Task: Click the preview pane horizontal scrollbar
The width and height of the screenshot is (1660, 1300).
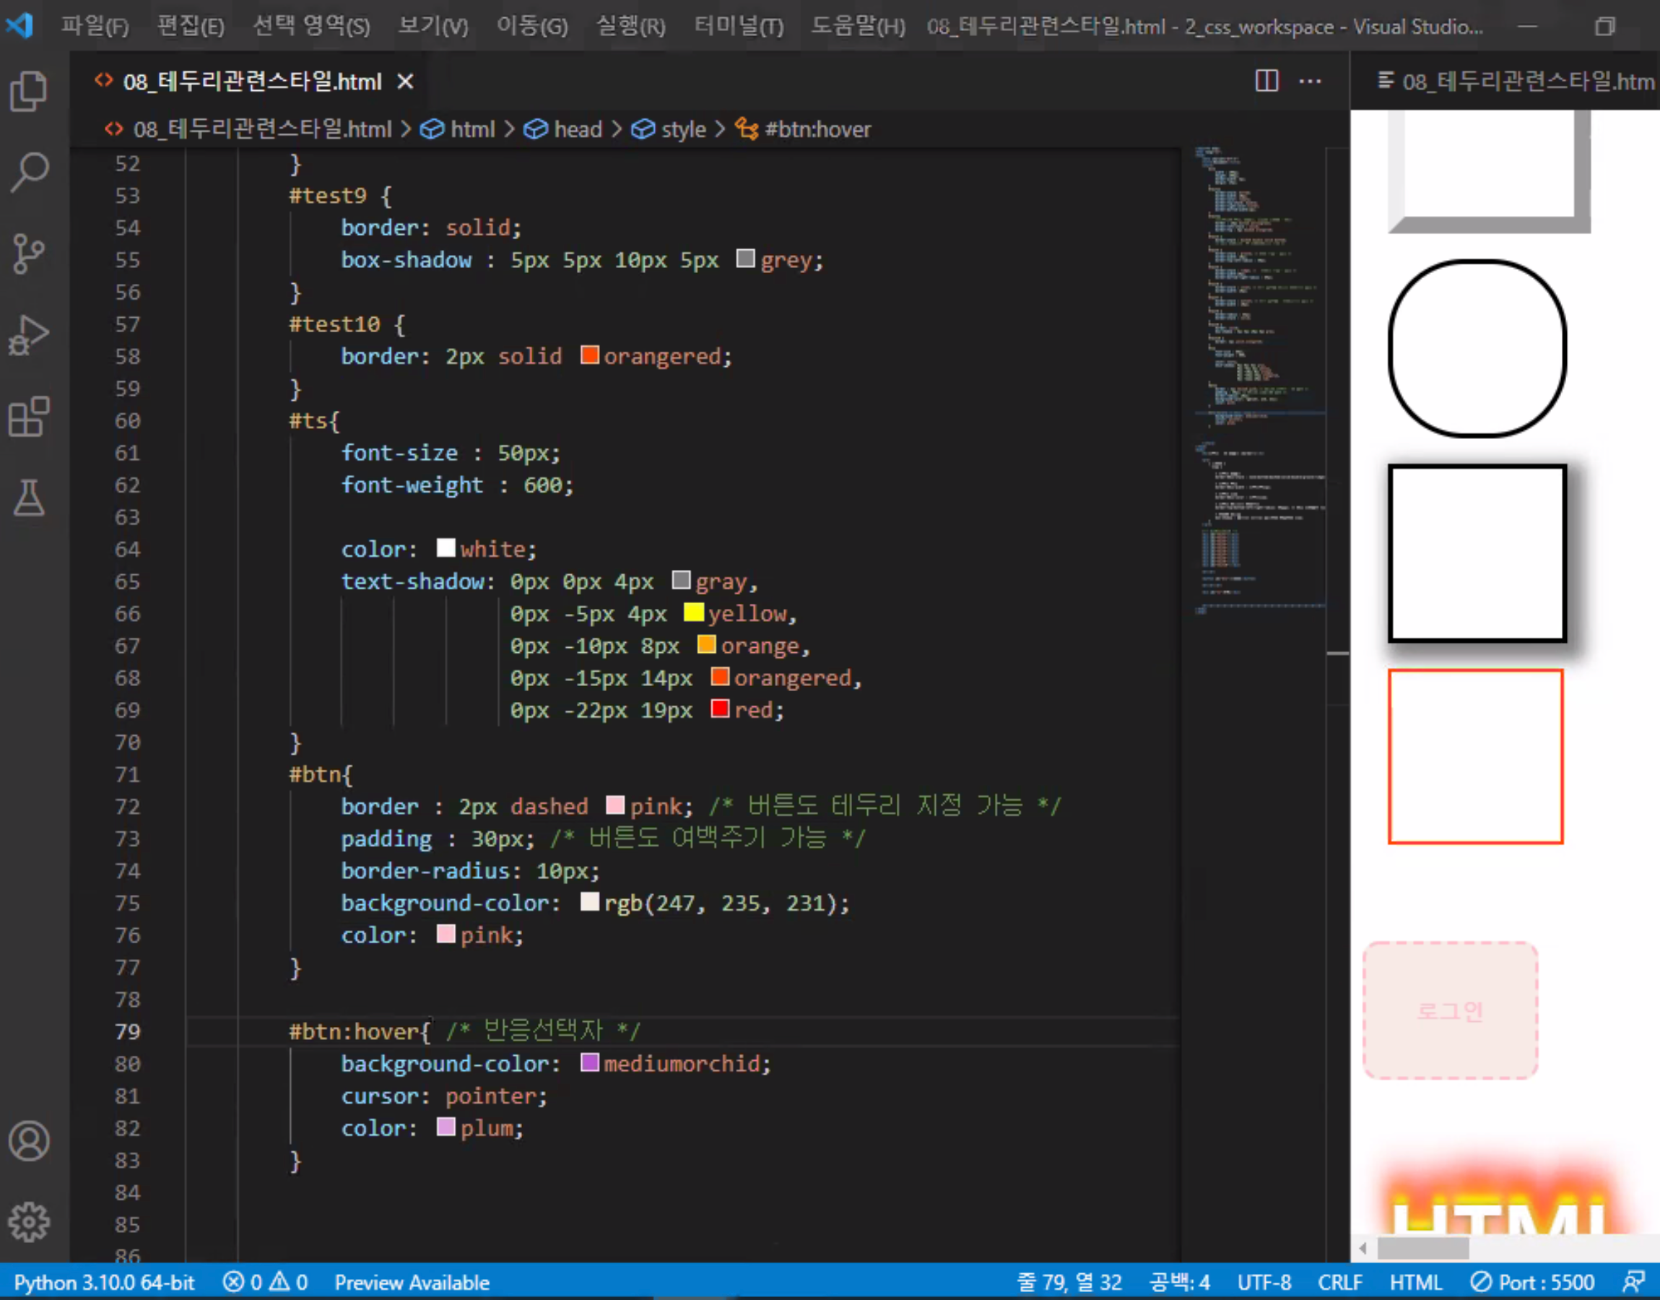Action: (x=1422, y=1248)
